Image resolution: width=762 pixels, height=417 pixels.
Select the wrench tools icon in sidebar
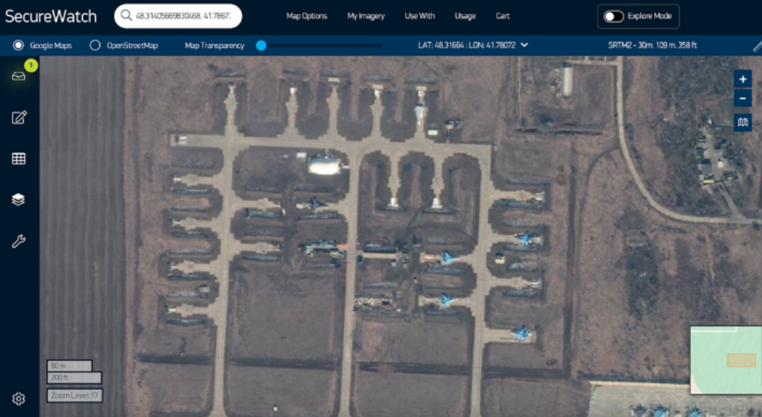coord(19,241)
